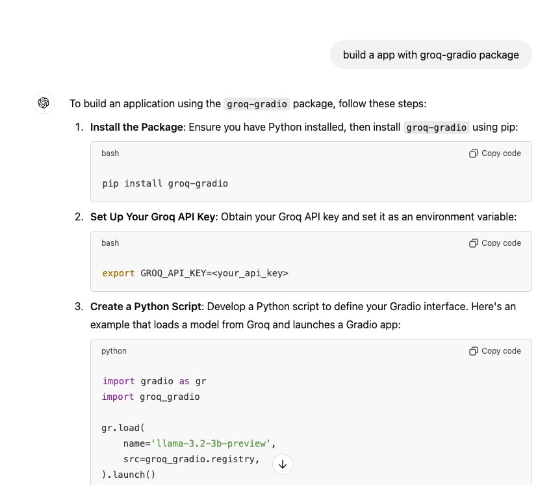Click the 'src=groq_gradio.registry,' line
This screenshot has width=551, height=485.
[x=191, y=460]
